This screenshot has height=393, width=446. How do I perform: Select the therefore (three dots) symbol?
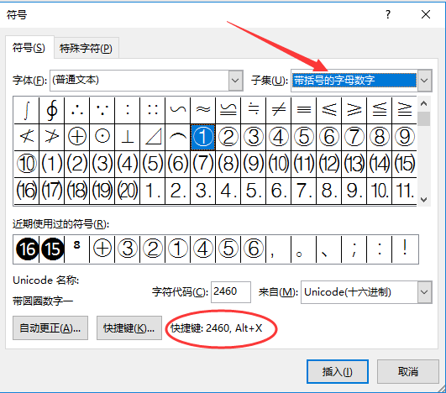tap(76, 110)
